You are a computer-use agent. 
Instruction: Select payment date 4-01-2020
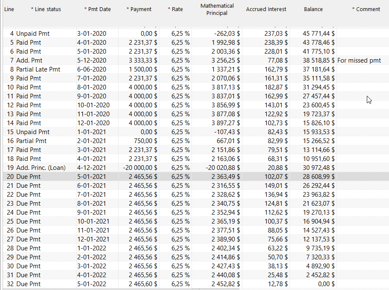coord(97,43)
